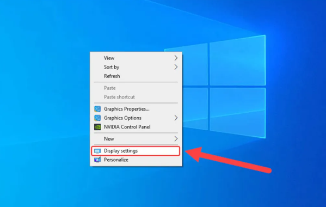
Task: Click the NVIDIA Control Panel icon
Action: pos(97,127)
